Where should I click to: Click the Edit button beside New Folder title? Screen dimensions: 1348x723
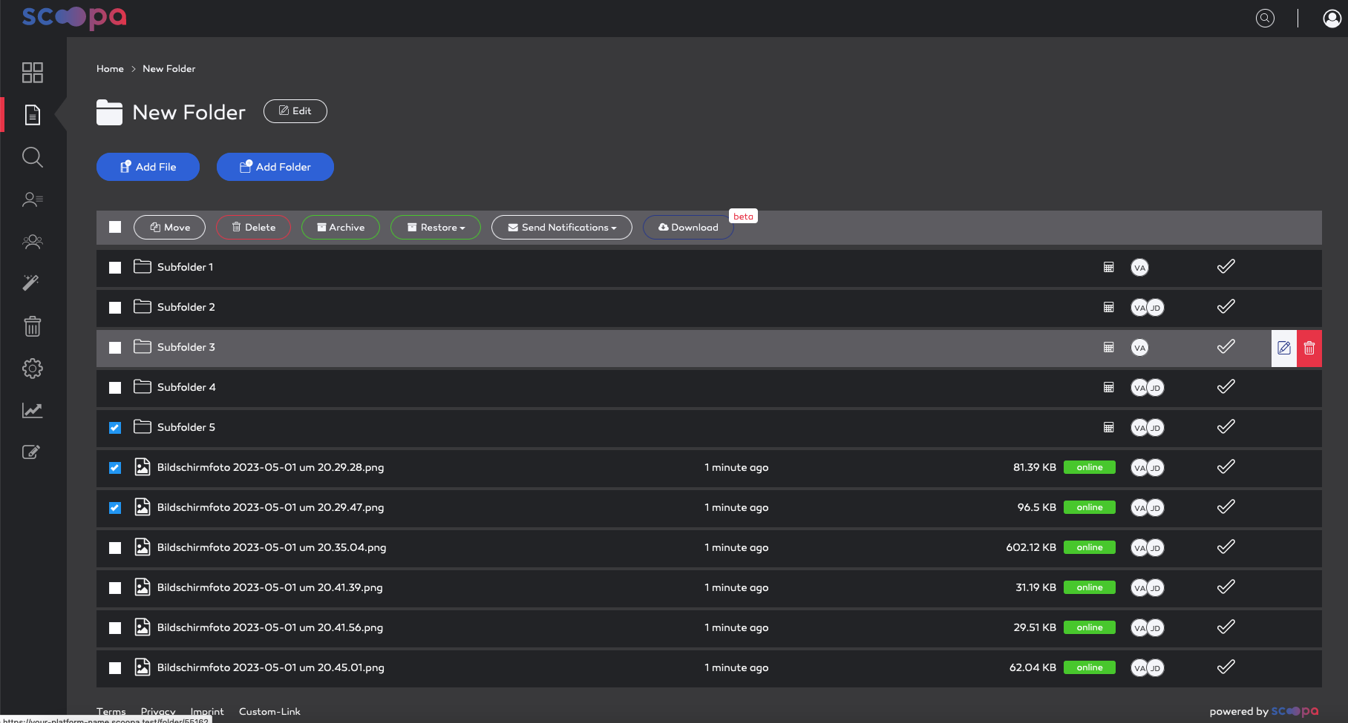[x=295, y=111]
